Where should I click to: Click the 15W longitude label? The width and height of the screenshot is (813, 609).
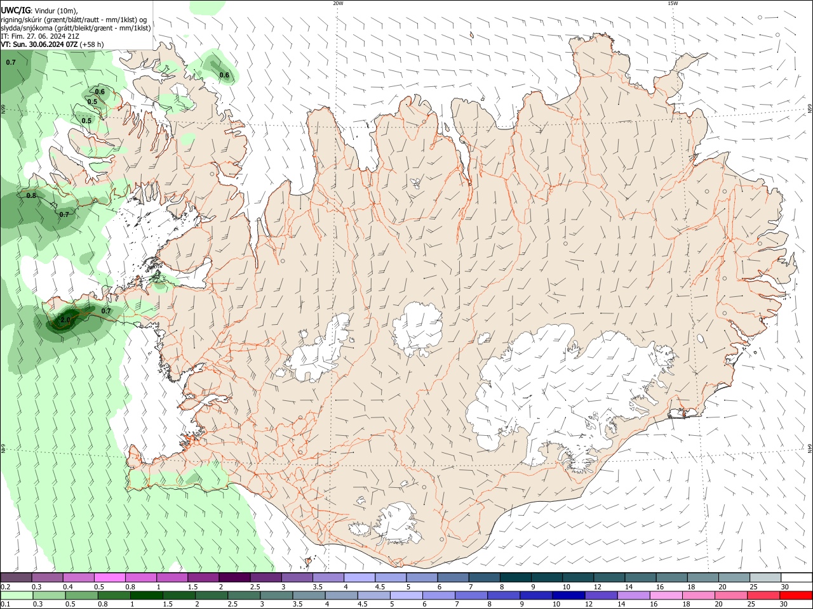(673, 3)
